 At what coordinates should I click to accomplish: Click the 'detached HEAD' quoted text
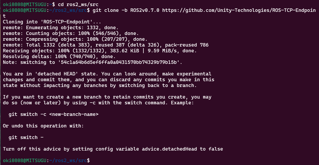[51, 74]
